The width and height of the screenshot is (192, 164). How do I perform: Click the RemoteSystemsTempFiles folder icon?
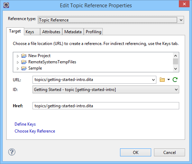(24, 62)
